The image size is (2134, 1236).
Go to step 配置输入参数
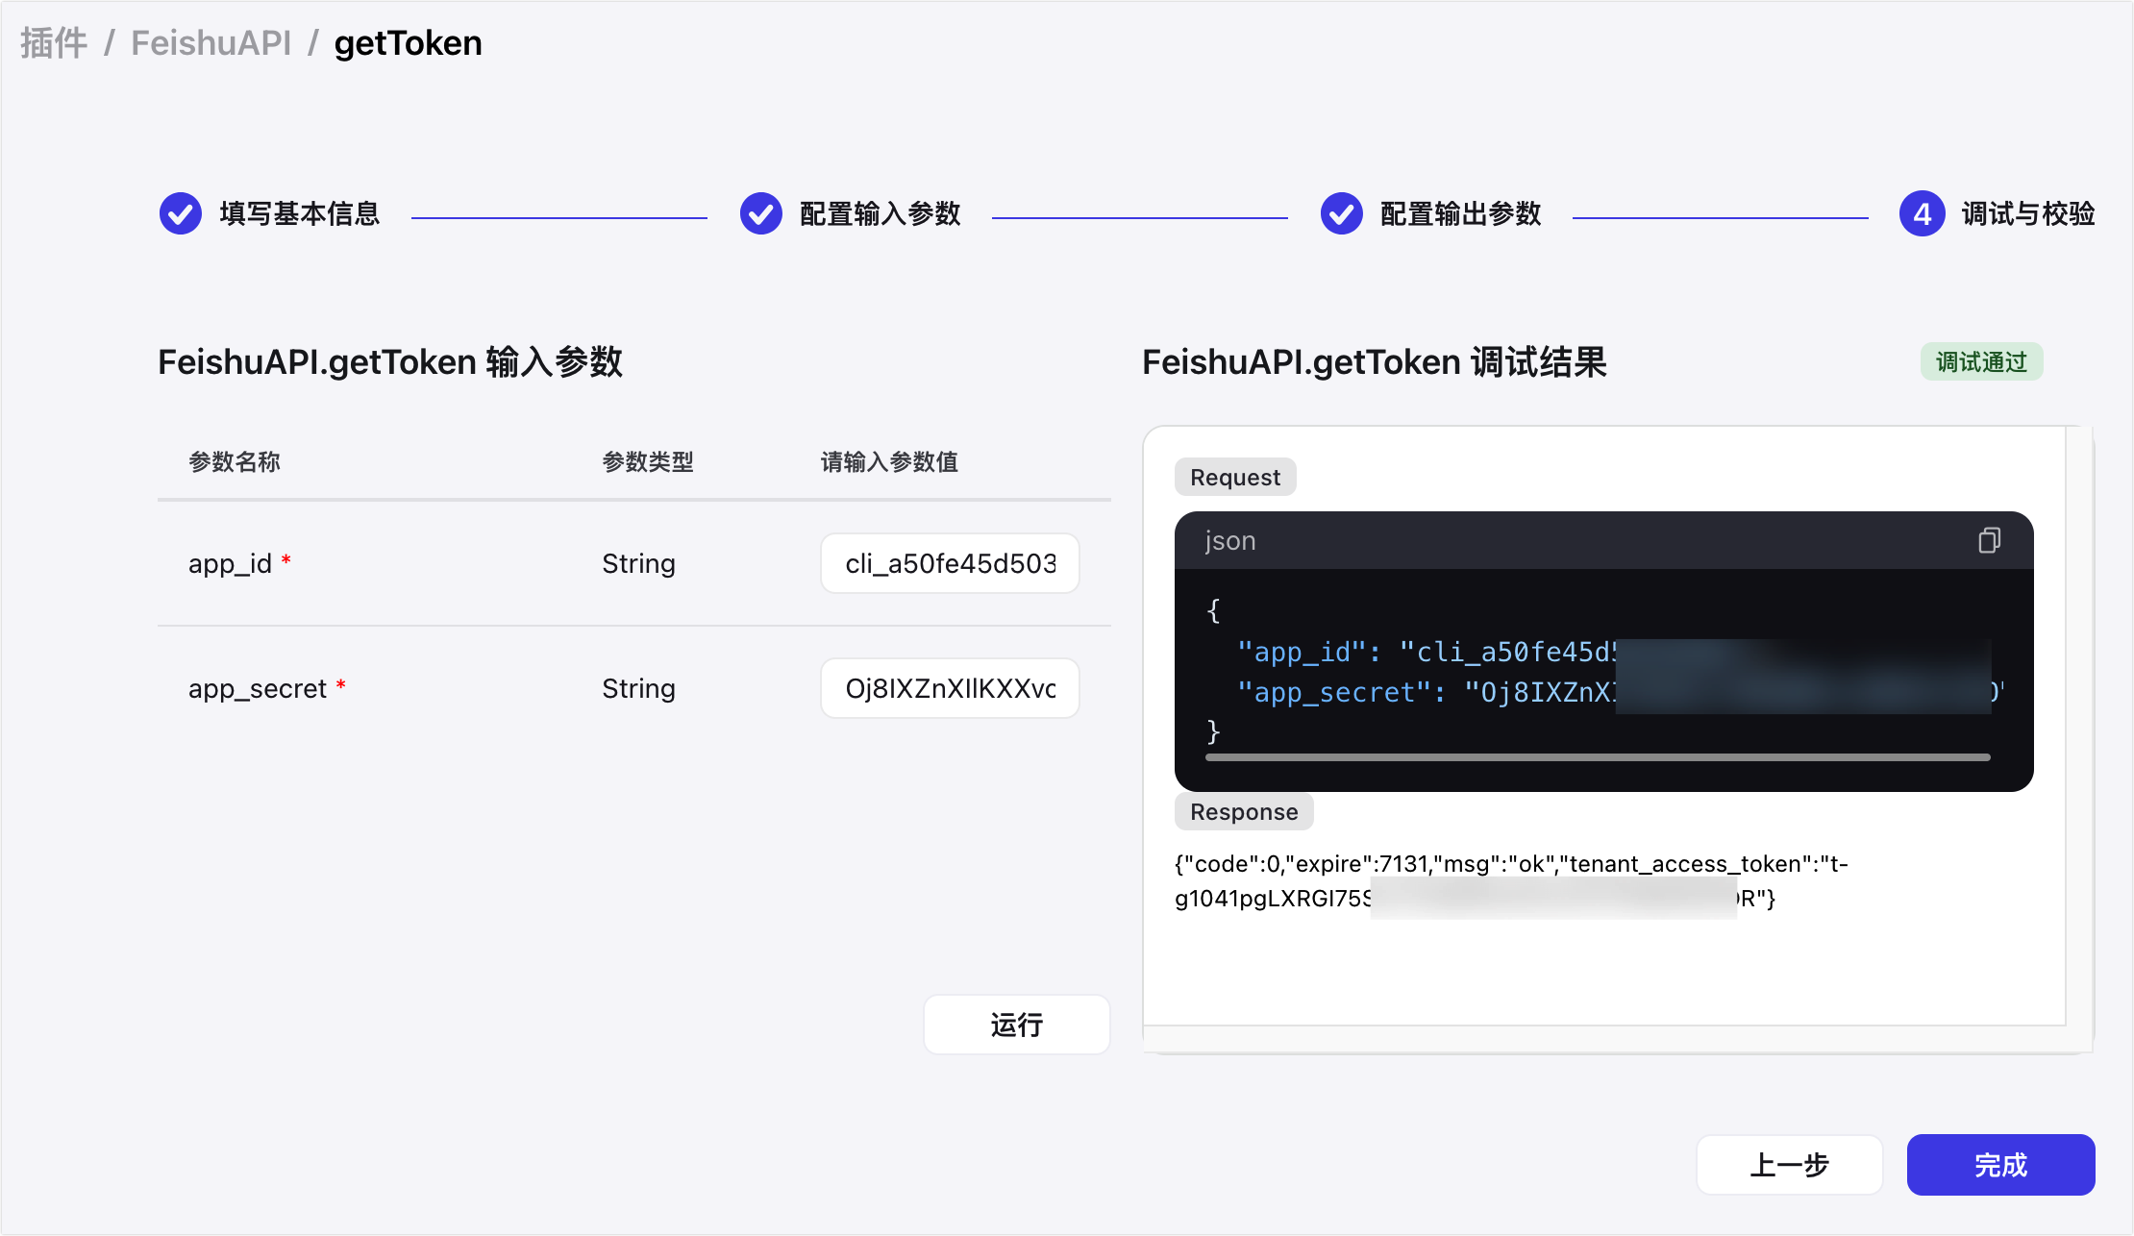[x=880, y=213]
